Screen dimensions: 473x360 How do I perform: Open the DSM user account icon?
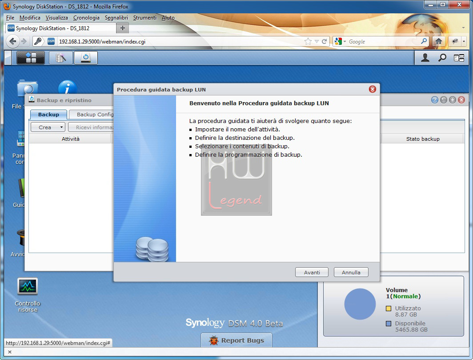click(x=425, y=58)
